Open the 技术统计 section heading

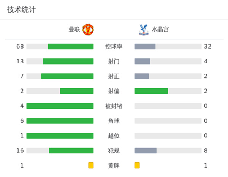click(x=22, y=10)
